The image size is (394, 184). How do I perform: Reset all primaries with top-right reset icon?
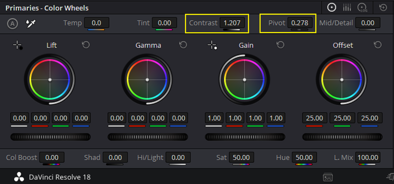tap(383, 7)
